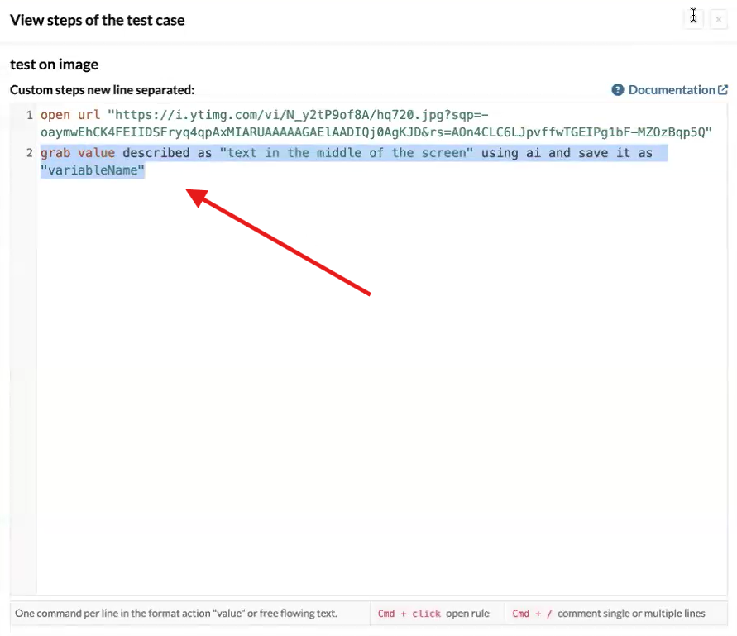Screen dimensions: 737x636
Task: Click the button left of the close X
Action: pos(693,18)
